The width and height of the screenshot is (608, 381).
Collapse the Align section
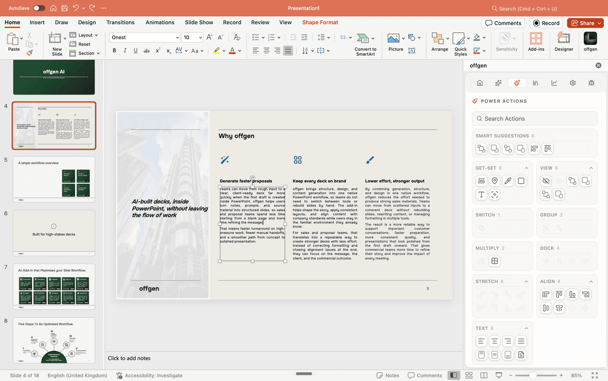[591, 281]
